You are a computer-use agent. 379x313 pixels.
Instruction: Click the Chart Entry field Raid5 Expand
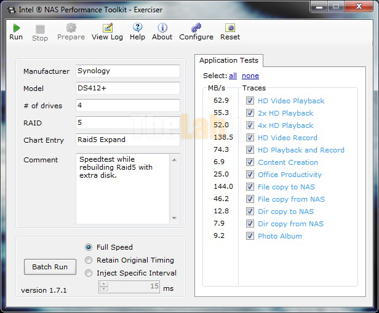click(x=128, y=140)
